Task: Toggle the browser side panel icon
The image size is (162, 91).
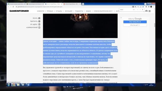Action: (149, 7)
